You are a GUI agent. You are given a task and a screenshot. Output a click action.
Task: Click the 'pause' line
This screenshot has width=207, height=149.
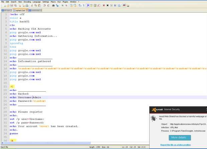click(x=14, y=133)
